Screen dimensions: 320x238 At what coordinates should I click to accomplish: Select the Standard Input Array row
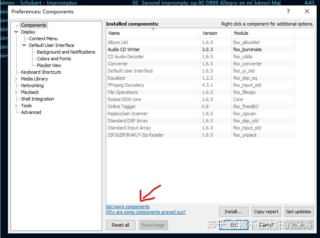[200, 128]
